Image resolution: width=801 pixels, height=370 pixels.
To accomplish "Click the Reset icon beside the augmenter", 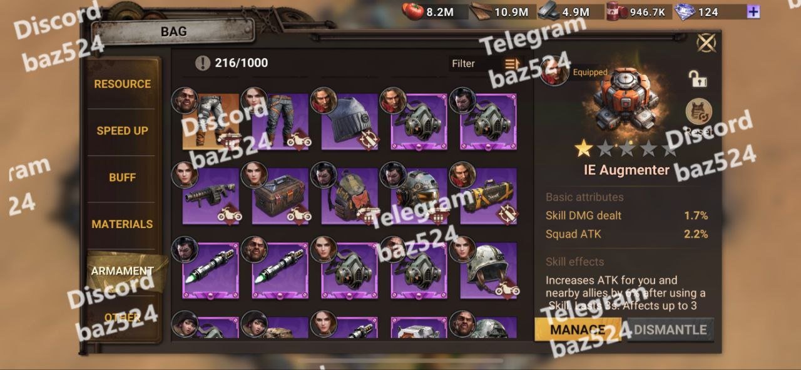I will coord(698,112).
